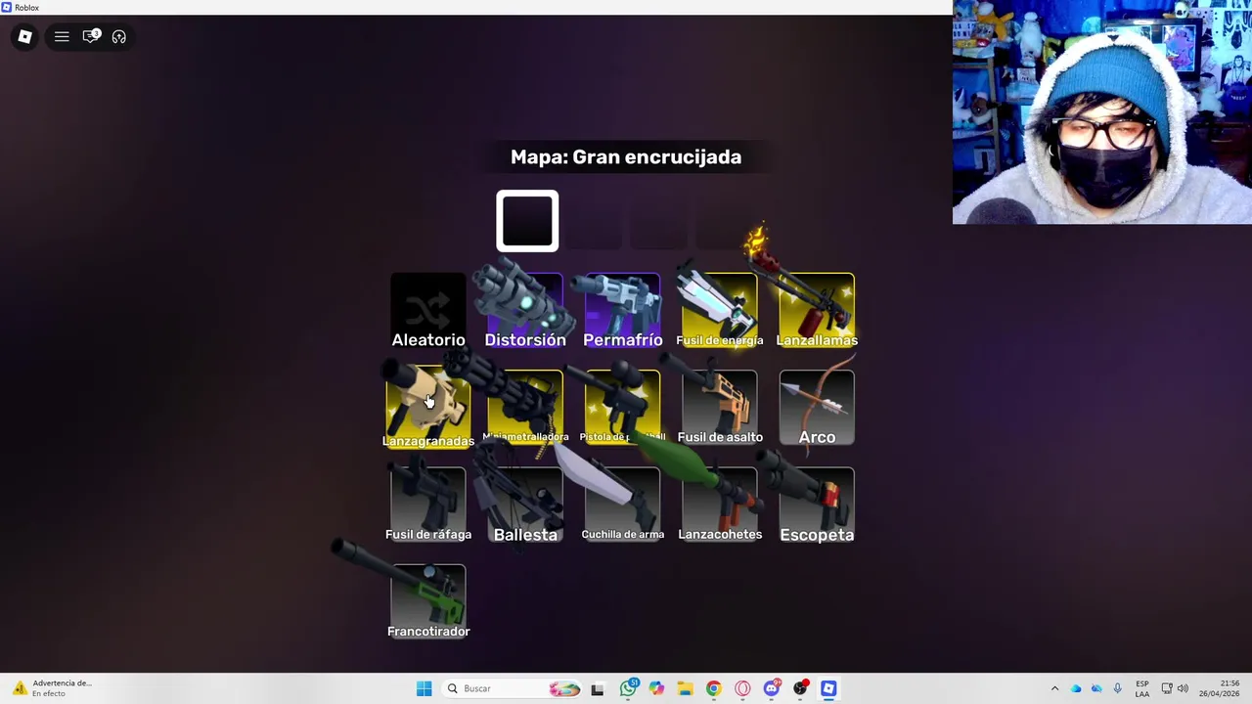This screenshot has width=1252, height=704.
Task: Click the Roblox headset voice icon
Action: click(x=119, y=37)
